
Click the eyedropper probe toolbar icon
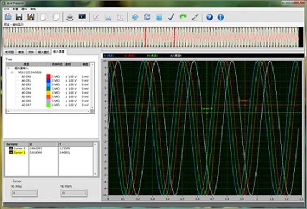(195, 17)
